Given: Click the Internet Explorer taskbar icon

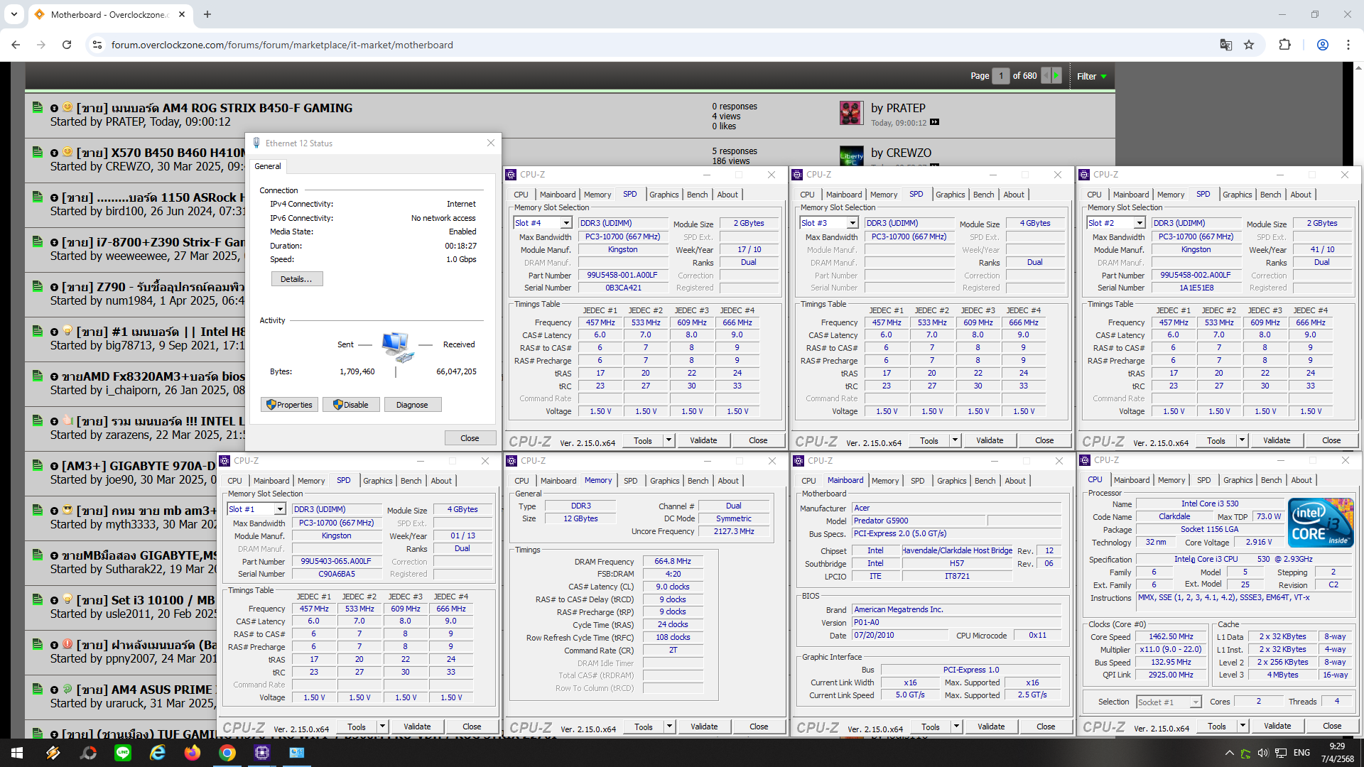Looking at the screenshot, I should (x=158, y=753).
